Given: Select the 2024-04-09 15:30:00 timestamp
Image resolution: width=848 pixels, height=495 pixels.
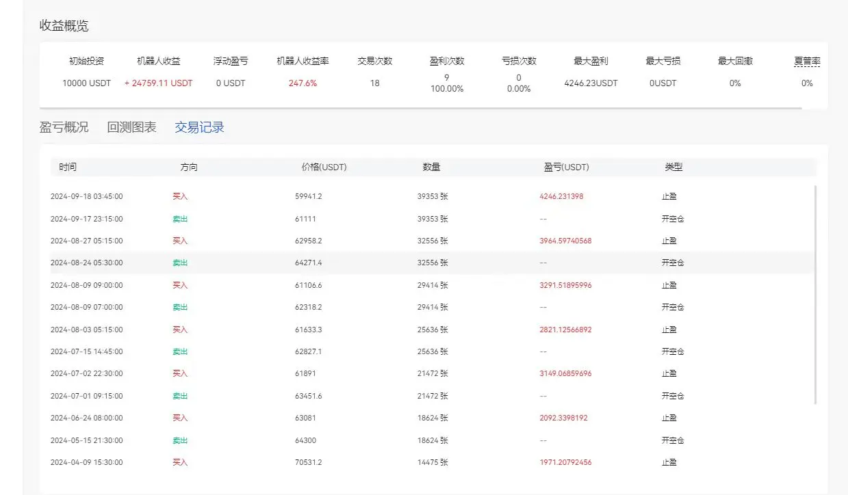Looking at the screenshot, I should [x=87, y=462].
